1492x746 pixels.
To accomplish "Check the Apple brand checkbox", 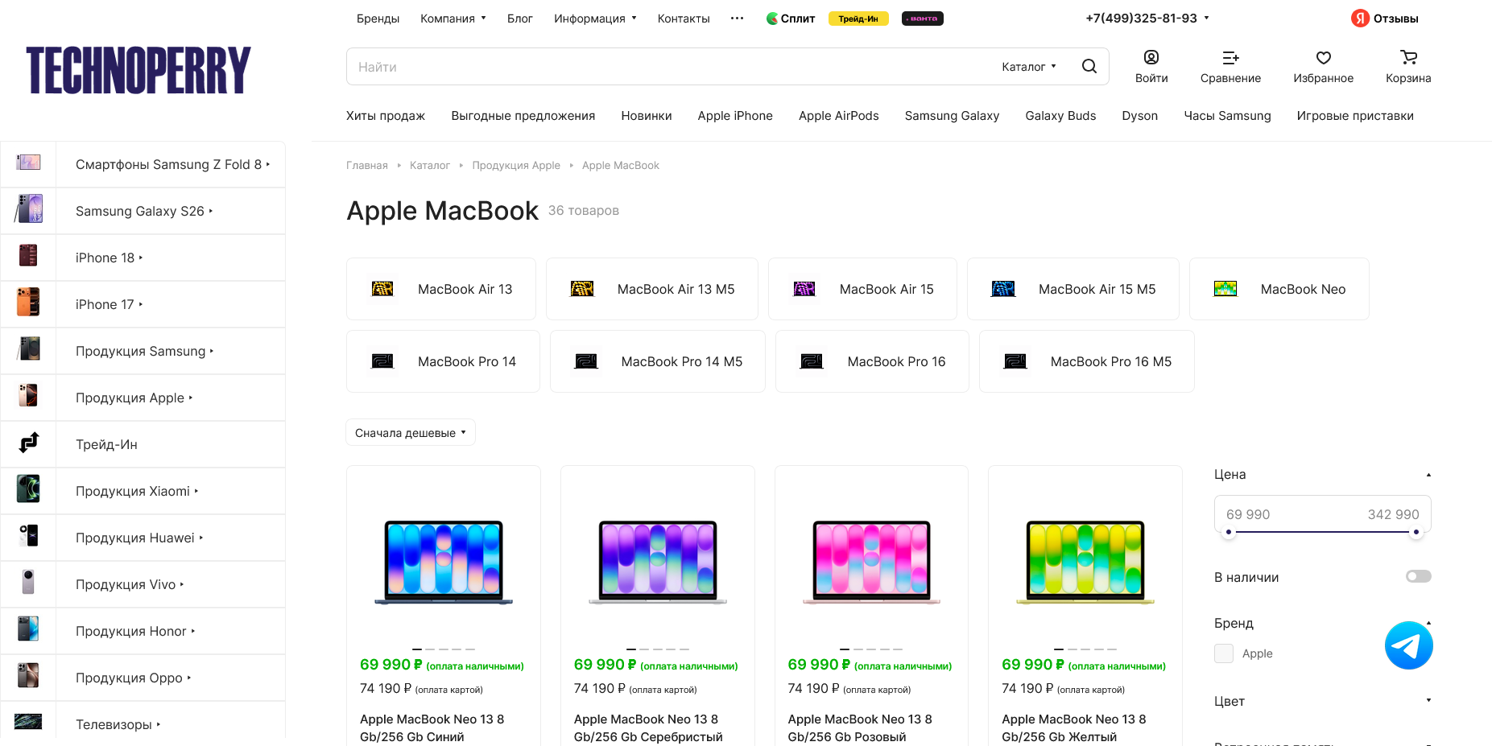I will coord(1224,653).
